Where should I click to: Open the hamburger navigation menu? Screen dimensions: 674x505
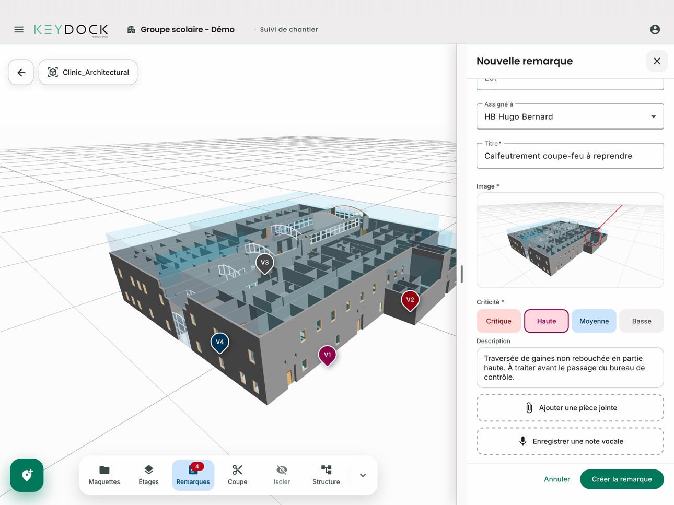click(19, 30)
